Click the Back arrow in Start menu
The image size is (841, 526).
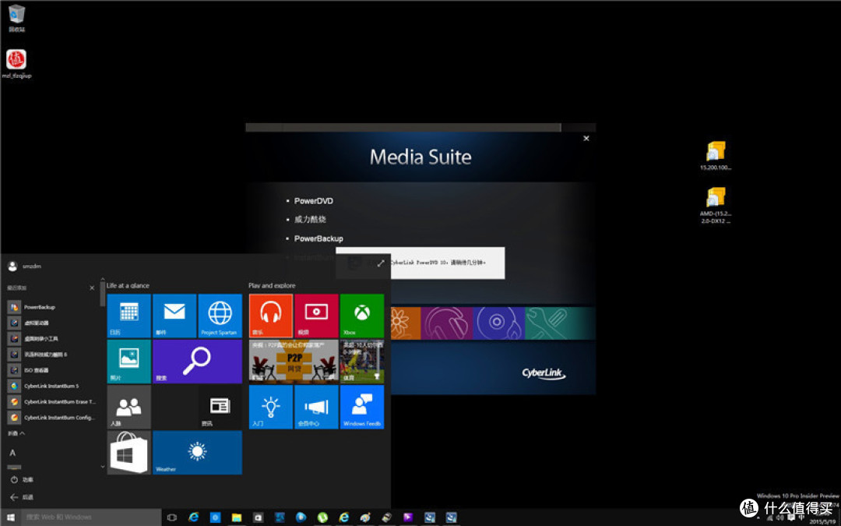[22, 497]
